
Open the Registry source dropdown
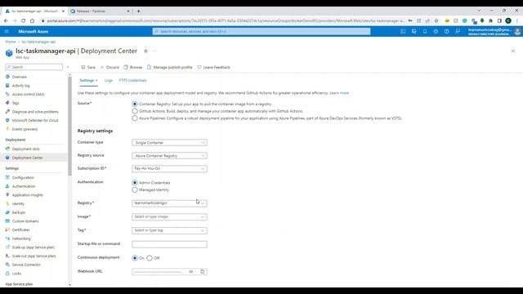click(169, 156)
